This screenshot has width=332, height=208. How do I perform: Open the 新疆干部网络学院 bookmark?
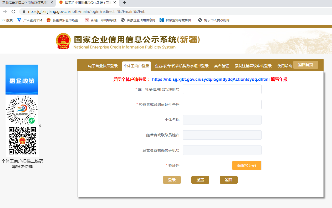click(101, 20)
